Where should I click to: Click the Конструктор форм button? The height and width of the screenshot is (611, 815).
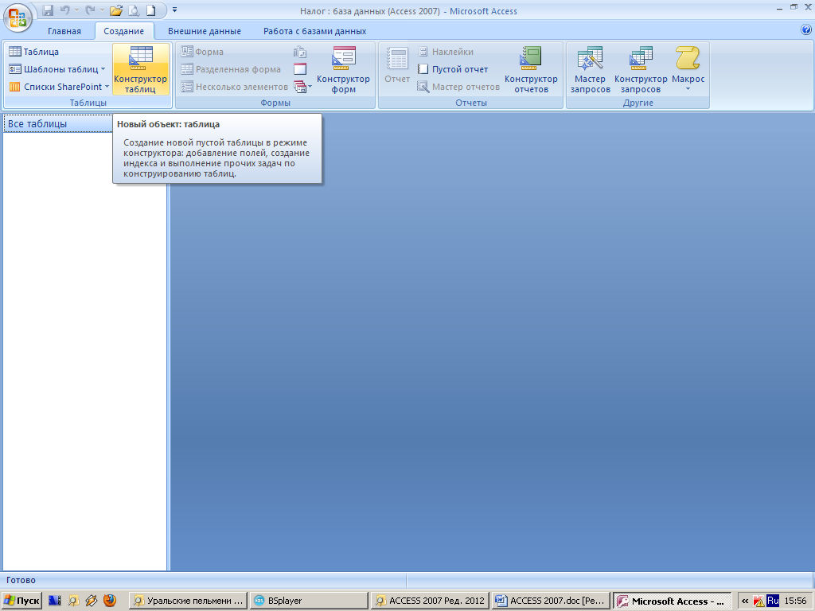coord(343,69)
